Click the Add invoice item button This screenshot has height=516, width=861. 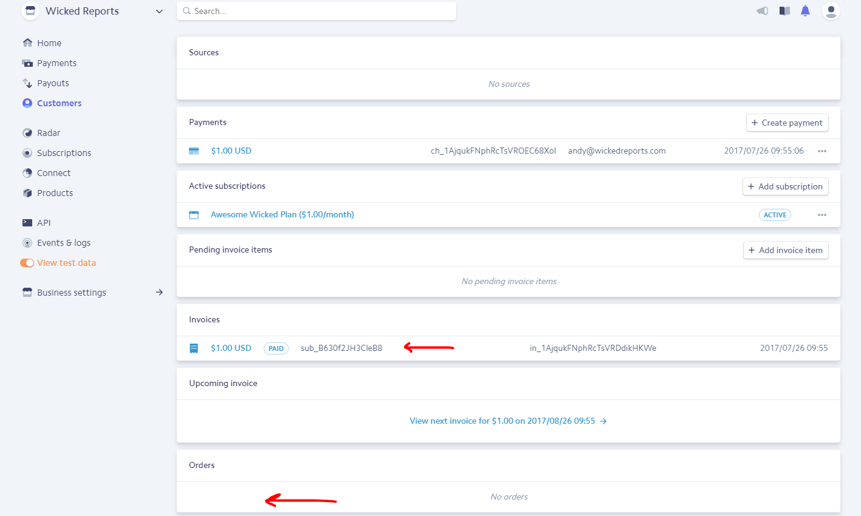tap(786, 250)
